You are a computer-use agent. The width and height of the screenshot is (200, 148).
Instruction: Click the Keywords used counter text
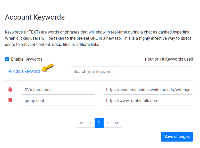point(169,59)
